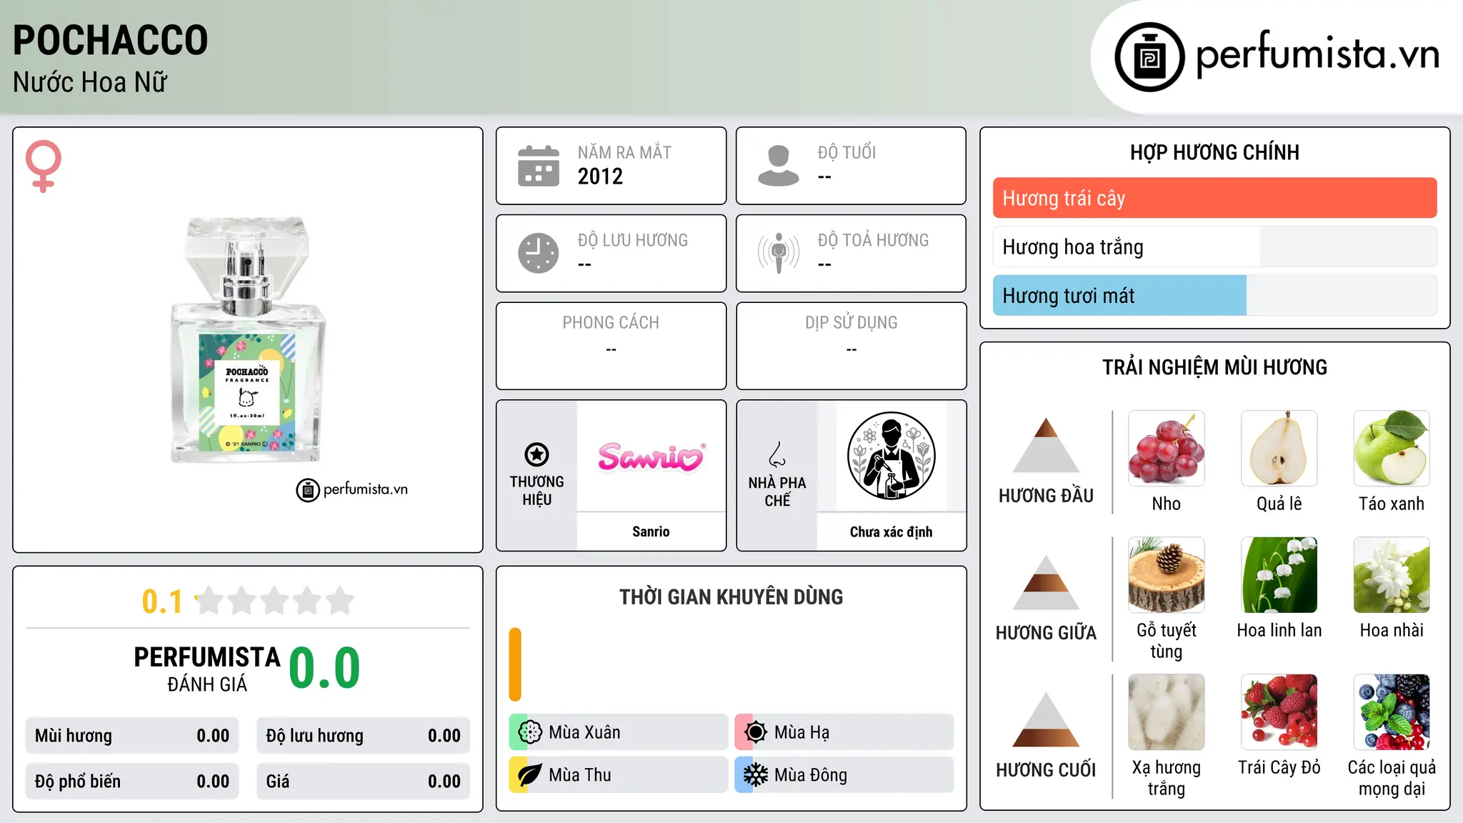Click the nose icon above Nhà Pha Chế
Screen dimensions: 1463x823
coord(777,454)
